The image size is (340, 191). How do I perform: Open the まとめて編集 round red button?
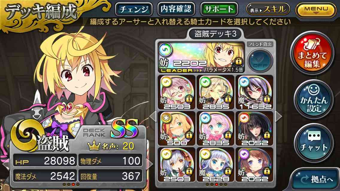(312, 53)
